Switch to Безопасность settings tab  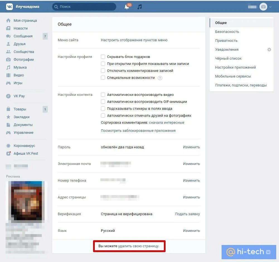coord(242,32)
